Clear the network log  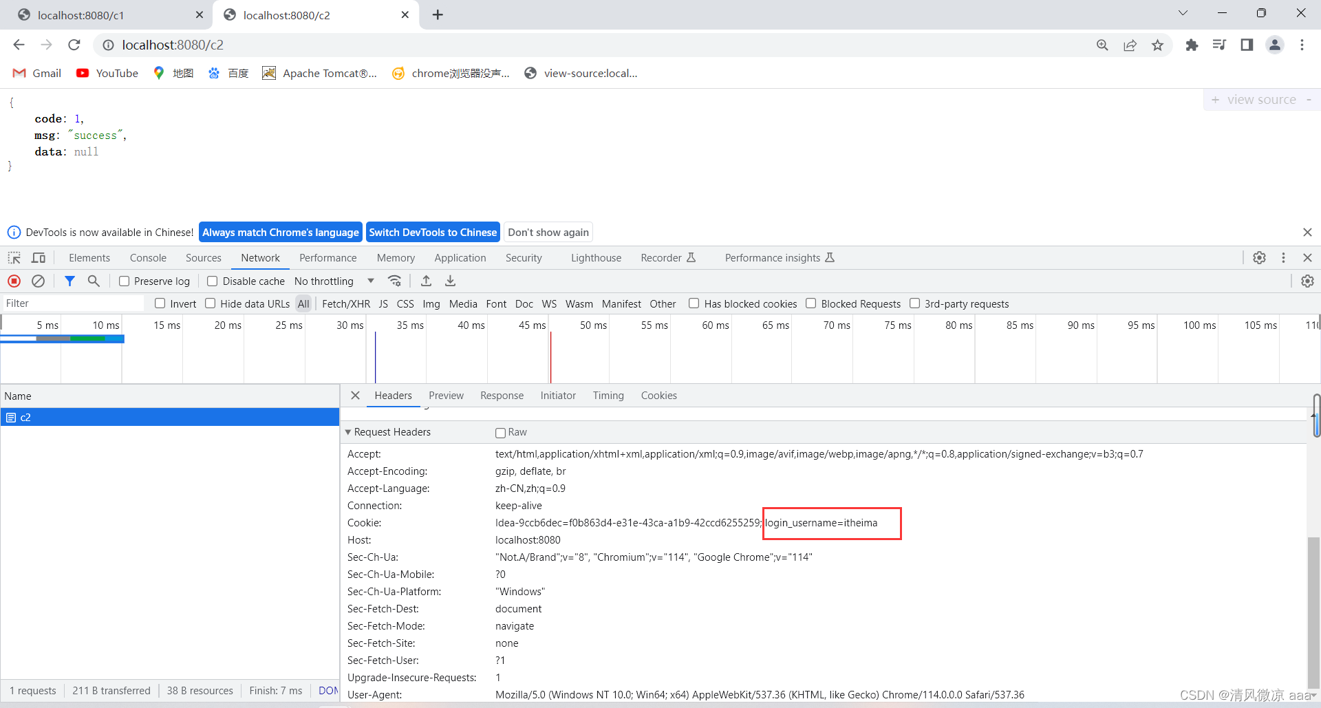[x=39, y=281]
